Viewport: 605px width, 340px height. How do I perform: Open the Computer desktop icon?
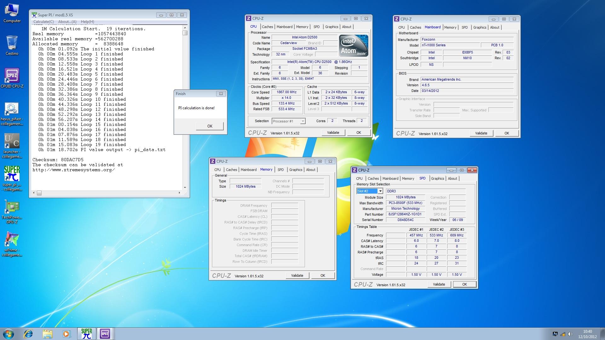(x=12, y=13)
